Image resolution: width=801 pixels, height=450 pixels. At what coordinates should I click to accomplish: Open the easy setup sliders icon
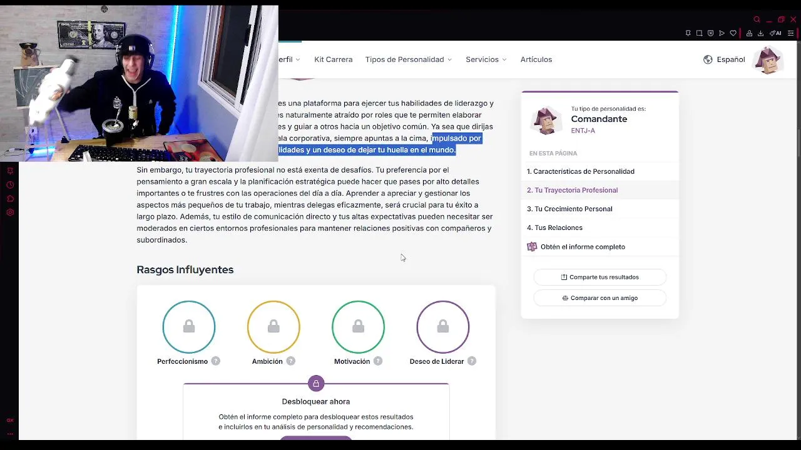[x=791, y=33]
